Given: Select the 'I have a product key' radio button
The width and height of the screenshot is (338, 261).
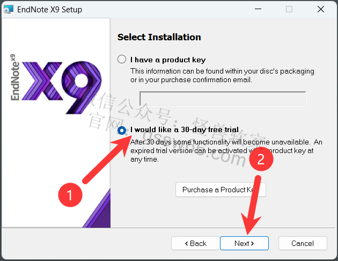Looking at the screenshot, I should click(122, 59).
